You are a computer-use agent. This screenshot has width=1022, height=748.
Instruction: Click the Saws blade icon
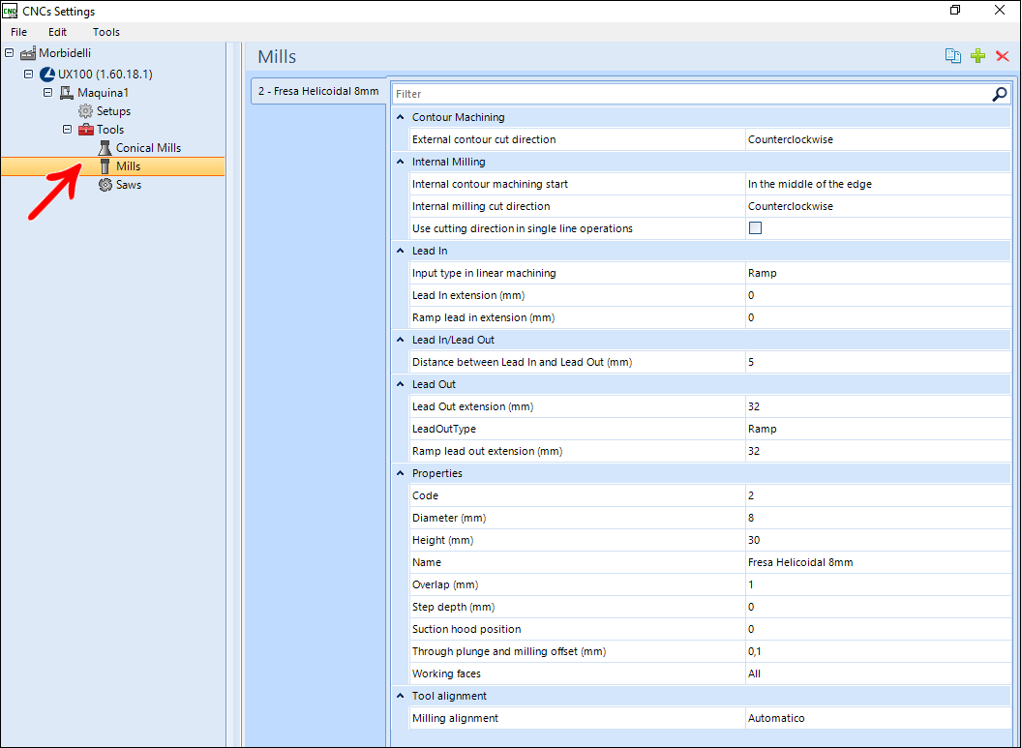pos(105,185)
